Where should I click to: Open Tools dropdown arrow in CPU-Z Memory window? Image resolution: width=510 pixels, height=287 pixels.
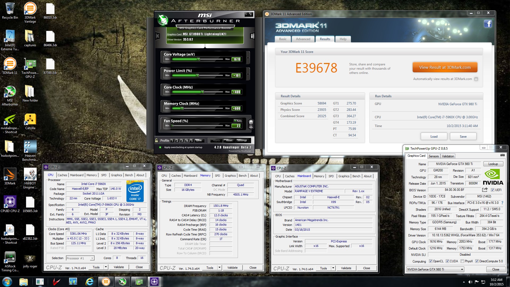click(219, 268)
